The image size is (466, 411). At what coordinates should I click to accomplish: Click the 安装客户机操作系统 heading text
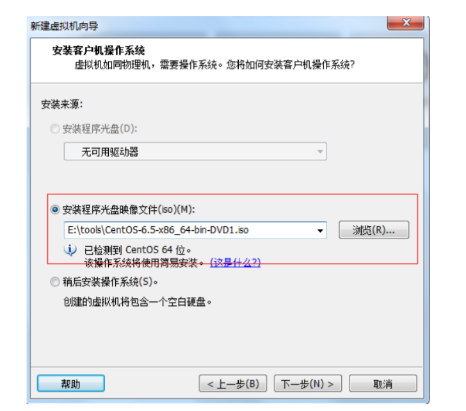[x=99, y=50]
